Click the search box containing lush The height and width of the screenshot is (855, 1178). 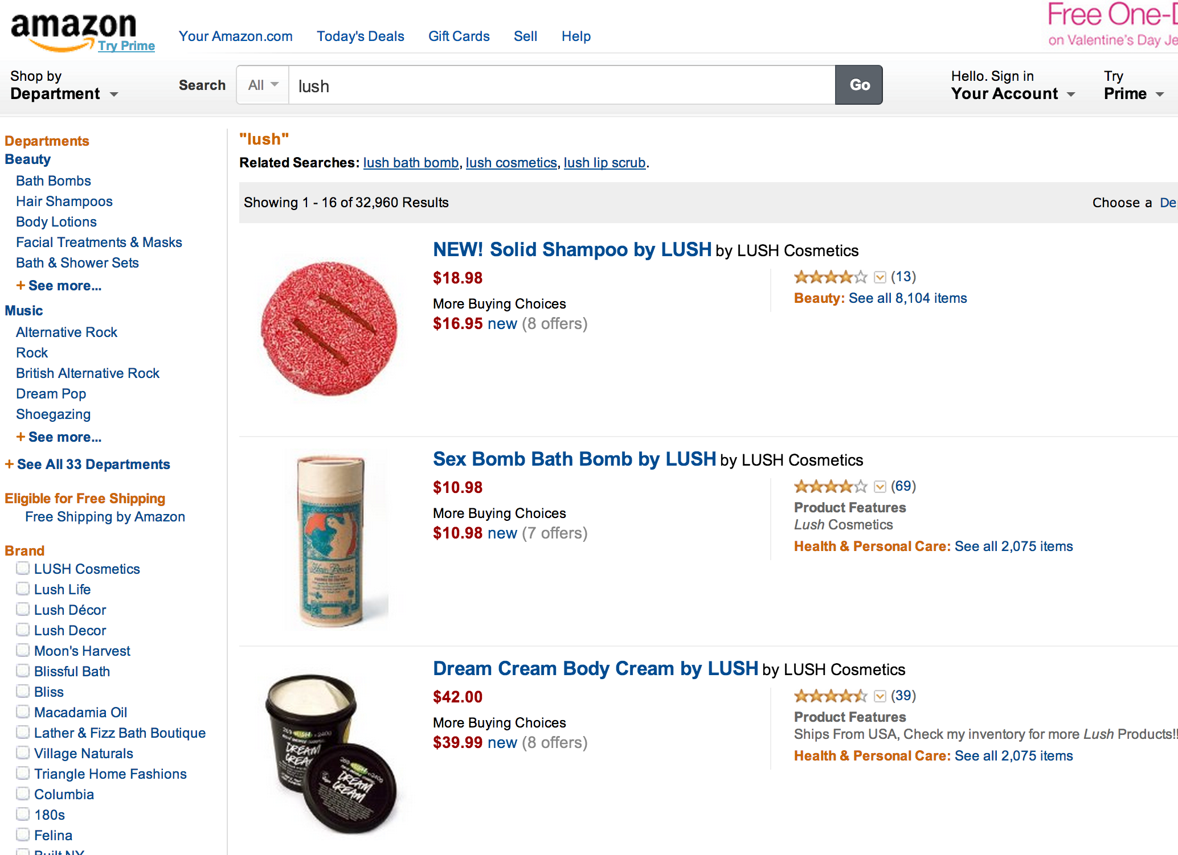(561, 85)
